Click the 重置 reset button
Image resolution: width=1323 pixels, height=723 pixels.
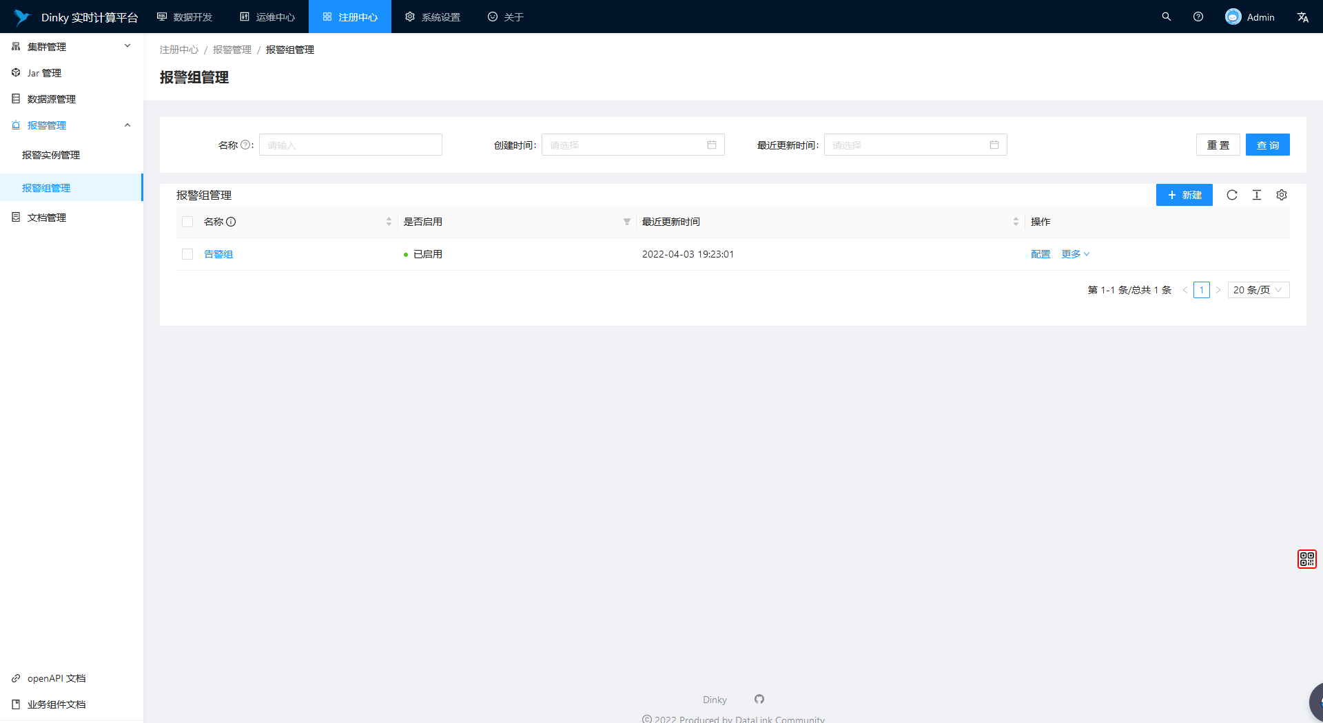click(x=1218, y=145)
